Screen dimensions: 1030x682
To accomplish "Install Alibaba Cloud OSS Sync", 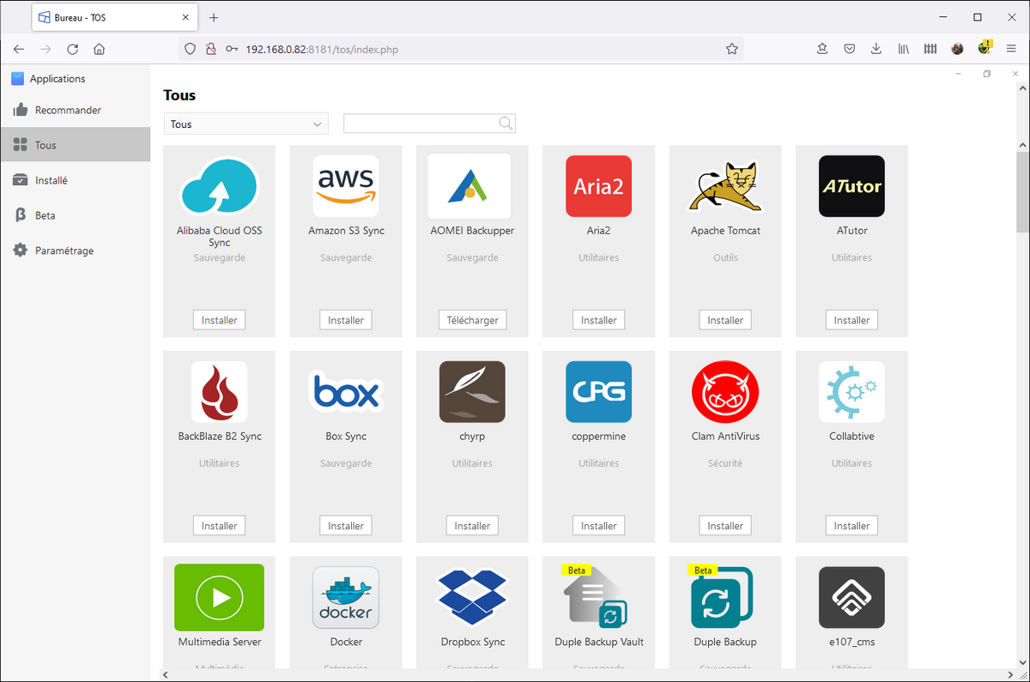I will [219, 320].
